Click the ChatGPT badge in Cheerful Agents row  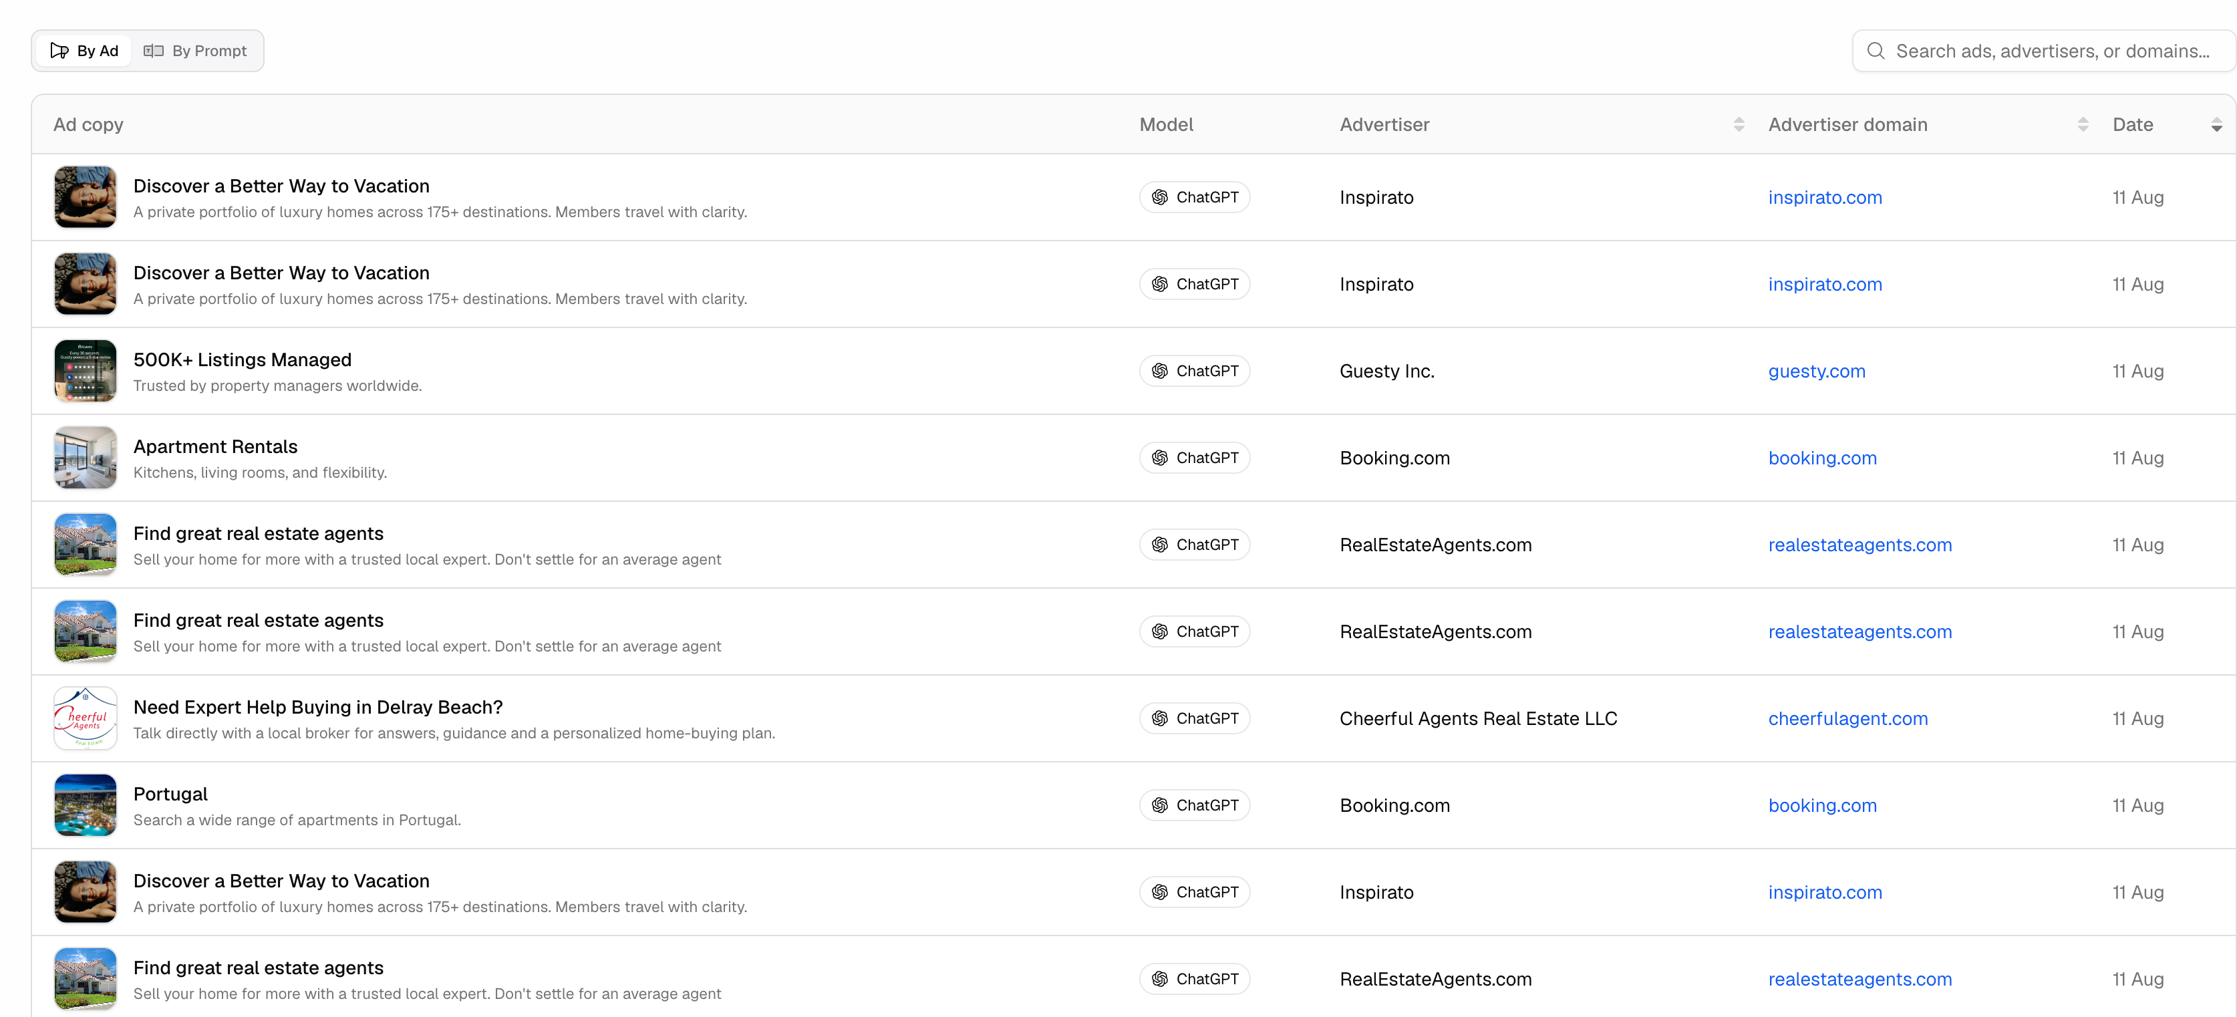point(1195,718)
